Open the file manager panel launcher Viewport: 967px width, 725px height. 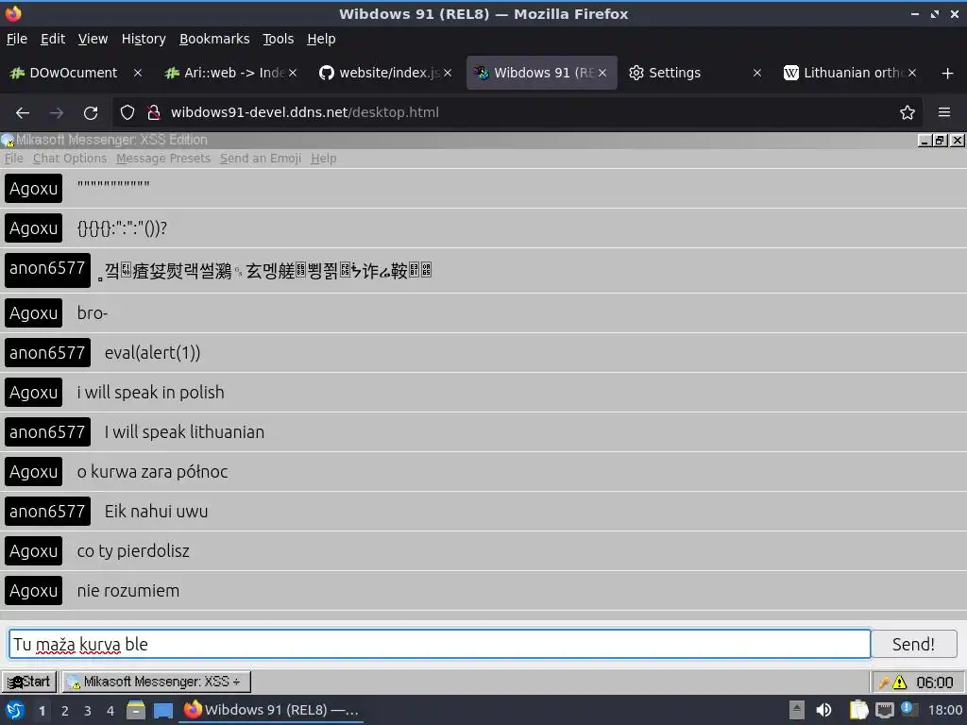pyautogui.click(x=136, y=710)
